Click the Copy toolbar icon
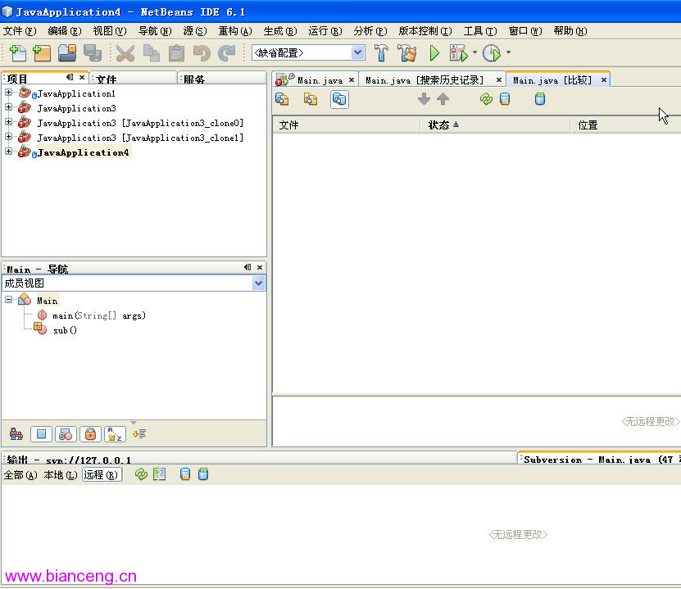681x589 pixels. 151,53
